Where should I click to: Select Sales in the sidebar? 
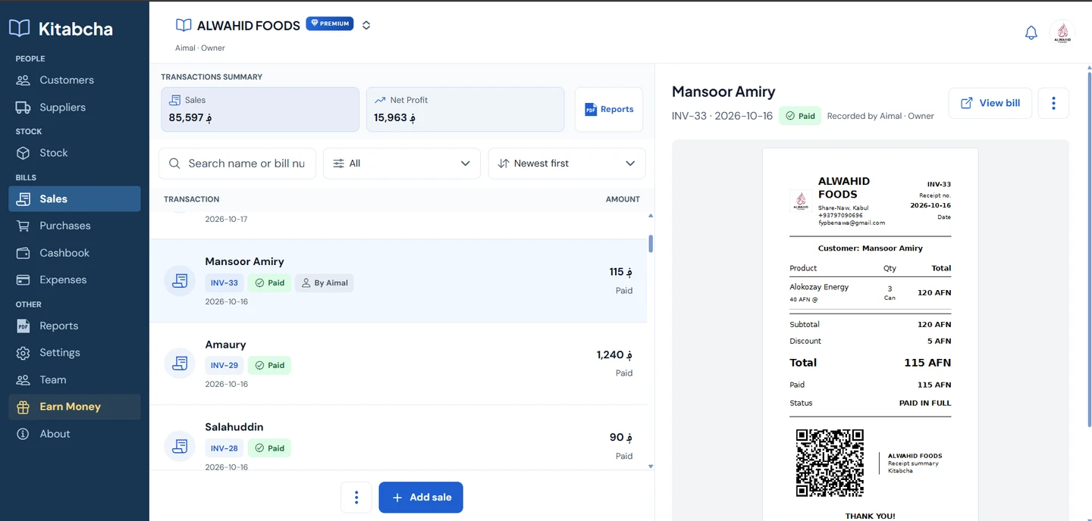point(74,198)
